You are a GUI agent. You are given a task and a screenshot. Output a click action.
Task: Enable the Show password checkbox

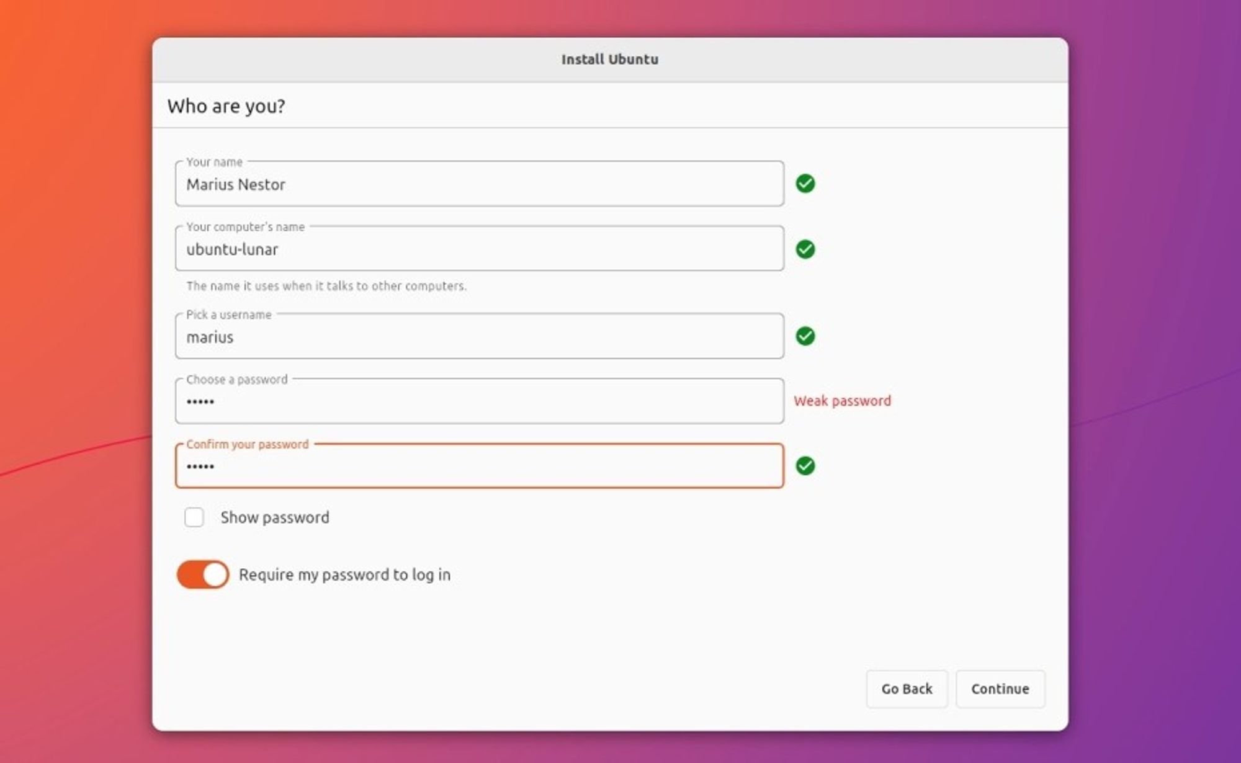click(194, 517)
